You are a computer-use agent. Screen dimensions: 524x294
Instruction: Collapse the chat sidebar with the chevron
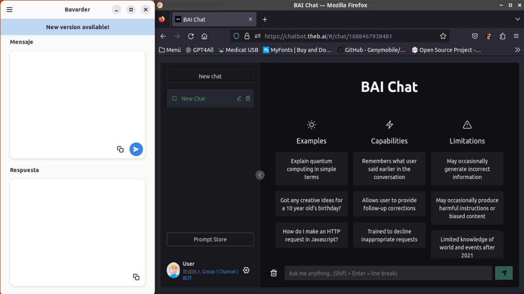[x=260, y=175]
